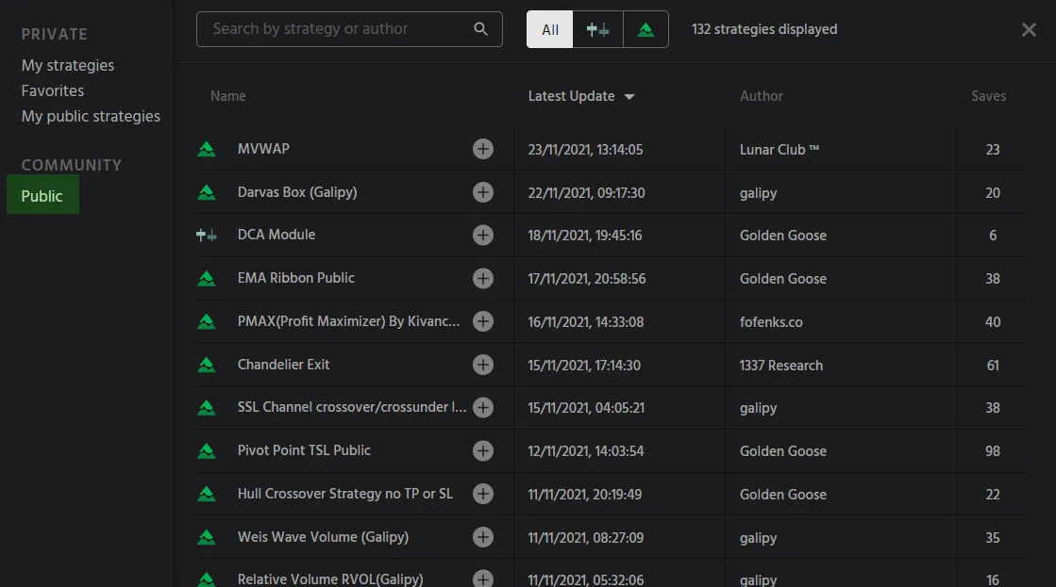Image resolution: width=1056 pixels, height=587 pixels.
Task: Click the plus icon for DCA Module
Action: coord(483,236)
